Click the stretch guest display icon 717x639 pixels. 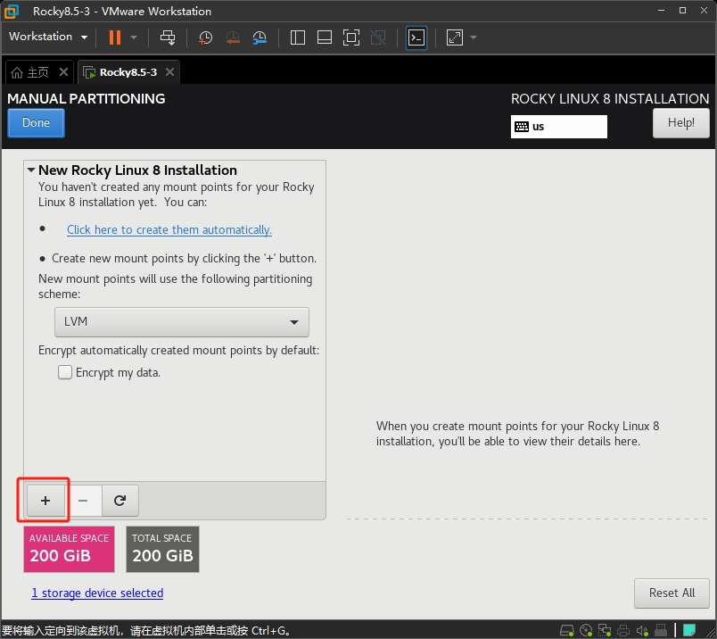pos(455,37)
